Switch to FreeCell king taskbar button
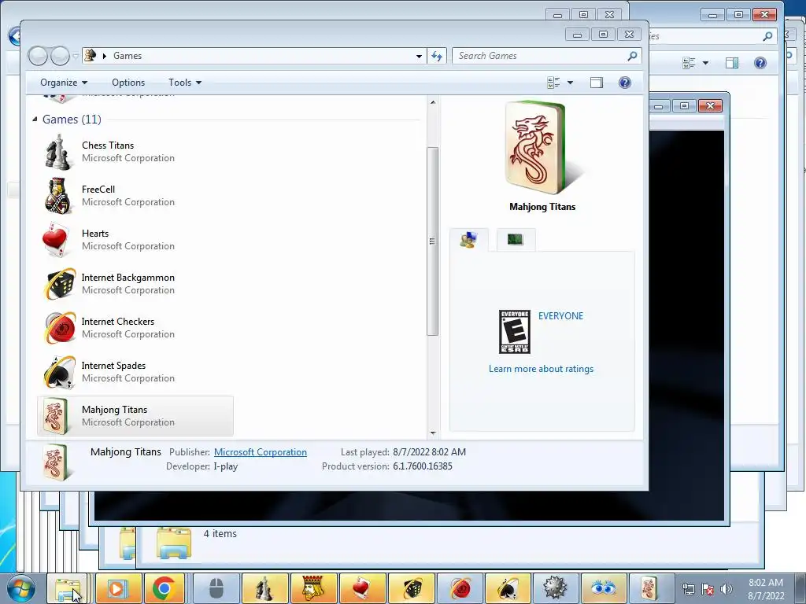 point(313,588)
